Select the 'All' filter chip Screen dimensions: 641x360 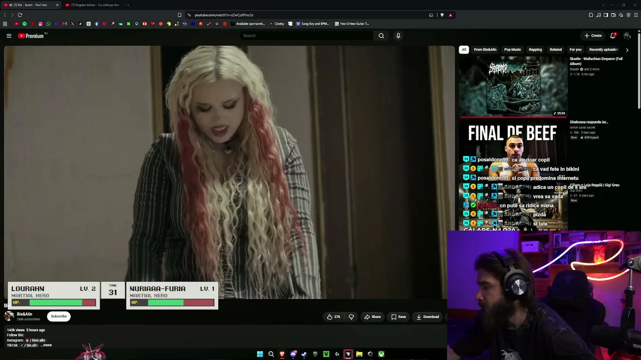464,49
